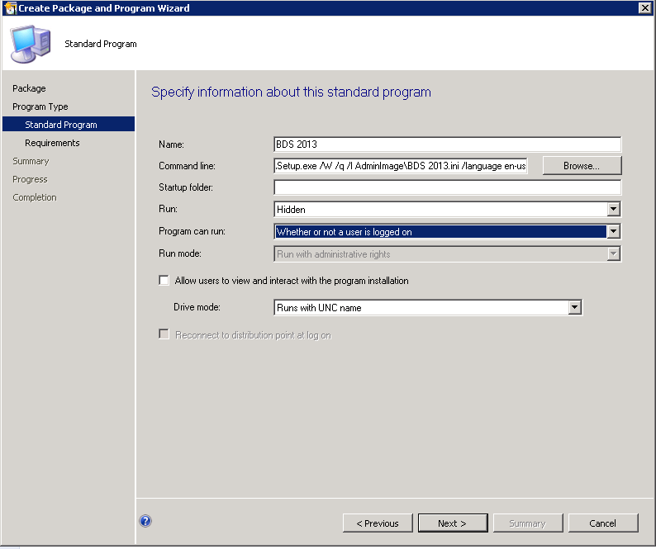Click the Drive mode: label
Viewport: 656px width, 549px height.
pos(197,307)
